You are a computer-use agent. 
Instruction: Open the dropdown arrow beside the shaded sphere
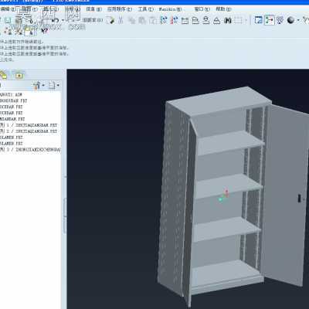298,20
